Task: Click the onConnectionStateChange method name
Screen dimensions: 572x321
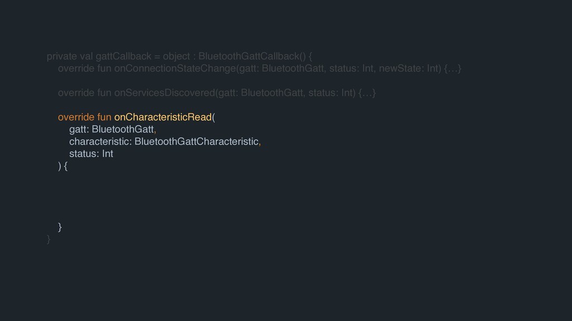Action: [175, 69]
